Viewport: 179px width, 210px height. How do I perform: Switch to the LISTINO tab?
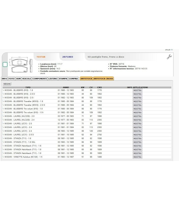(x=53, y=79)
